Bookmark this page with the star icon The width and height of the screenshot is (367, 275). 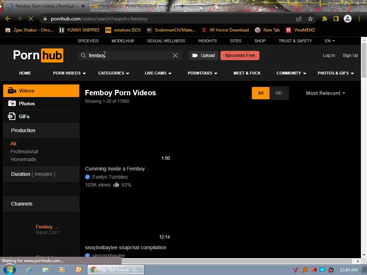coord(310,19)
